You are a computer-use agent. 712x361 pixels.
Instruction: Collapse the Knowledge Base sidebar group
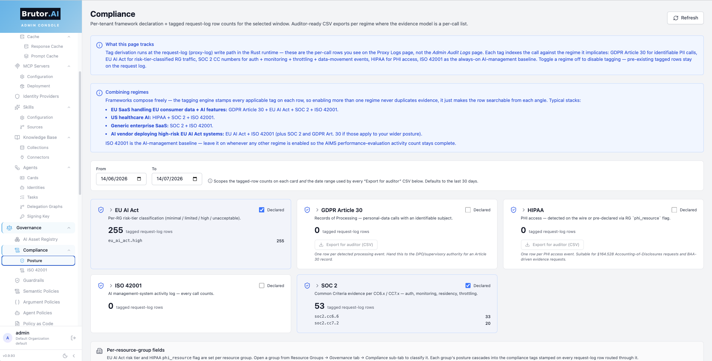click(69, 137)
